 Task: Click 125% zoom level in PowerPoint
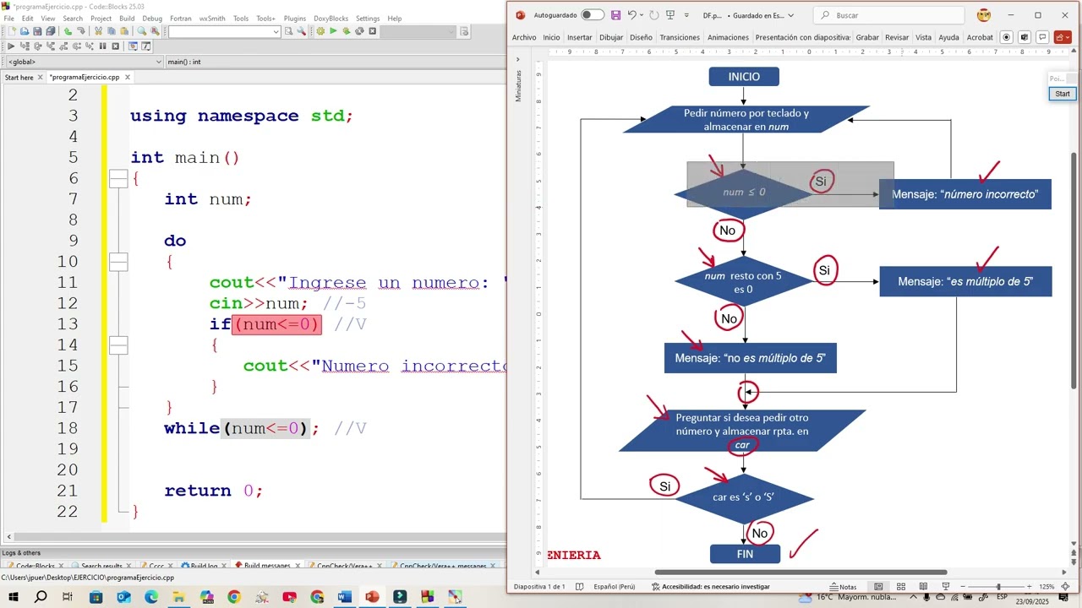pos(1046,587)
